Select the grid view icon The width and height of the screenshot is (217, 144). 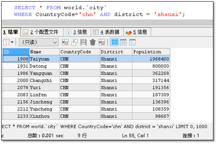(x=114, y=42)
